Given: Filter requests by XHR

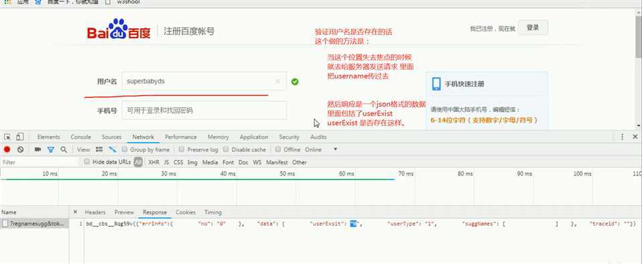Looking at the screenshot, I should 153,162.
